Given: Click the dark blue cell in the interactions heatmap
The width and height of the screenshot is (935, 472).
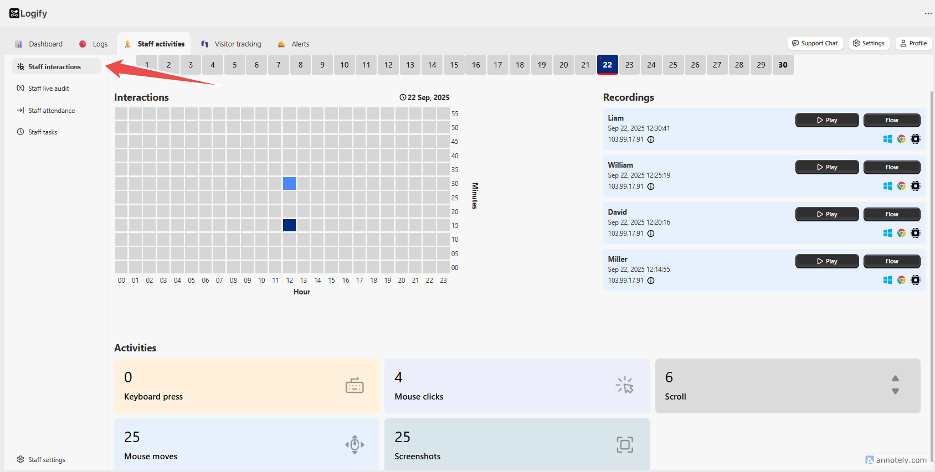Looking at the screenshot, I should [x=289, y=225].
